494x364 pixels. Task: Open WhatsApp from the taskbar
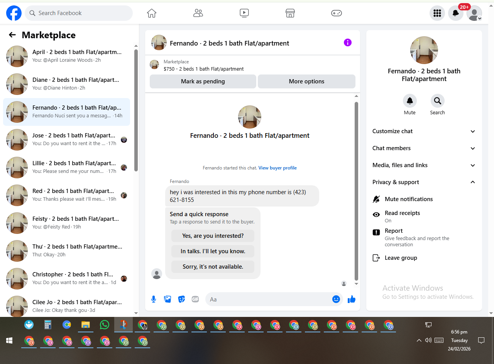click(x=105, y=325)
